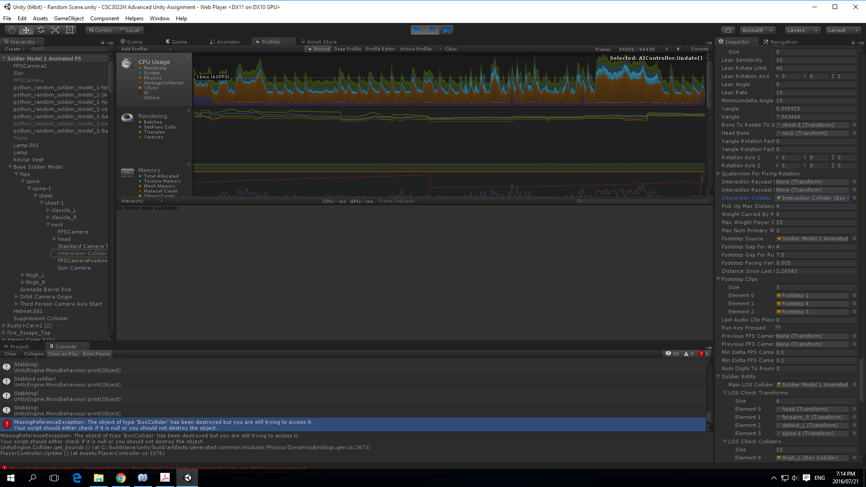Select the Hand tool in toolbar

point(12,30)
